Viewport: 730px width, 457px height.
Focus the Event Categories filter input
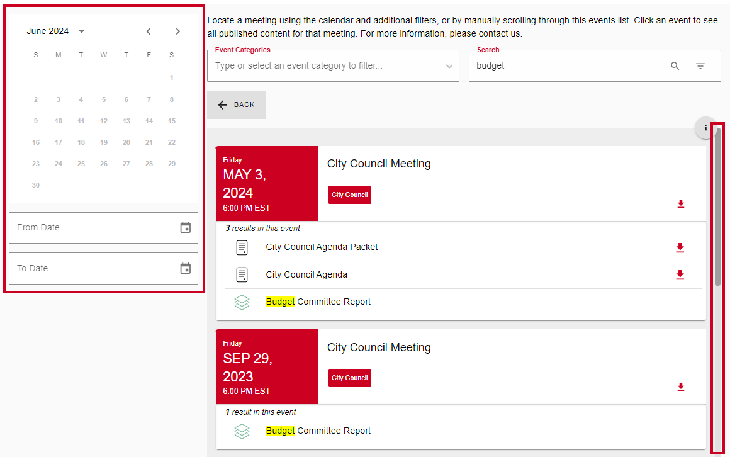[x=323, y=66]
